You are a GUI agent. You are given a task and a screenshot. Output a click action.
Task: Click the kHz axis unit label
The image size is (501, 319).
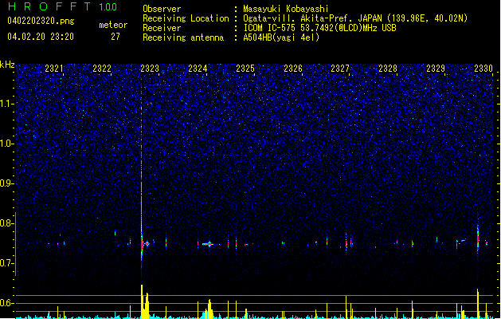tap(7, 65)
